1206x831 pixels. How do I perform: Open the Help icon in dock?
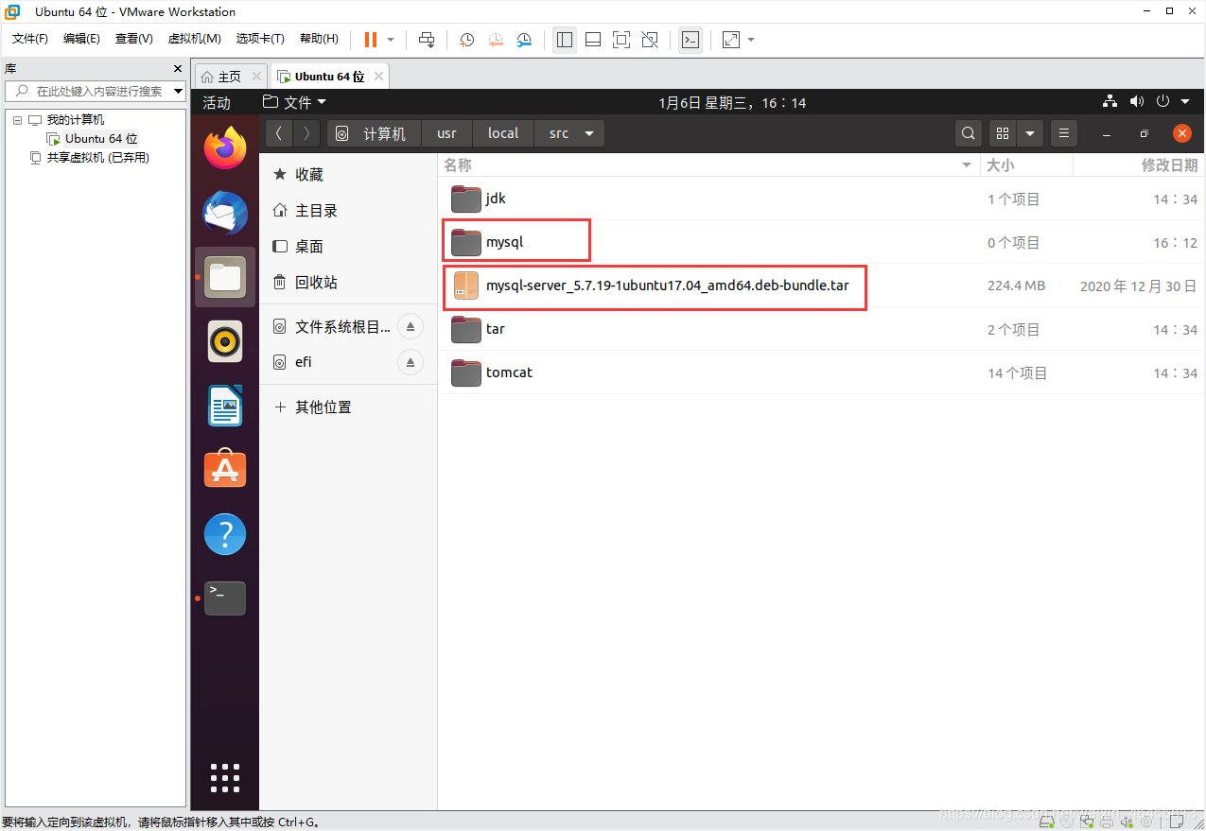(x=225, y=535)
